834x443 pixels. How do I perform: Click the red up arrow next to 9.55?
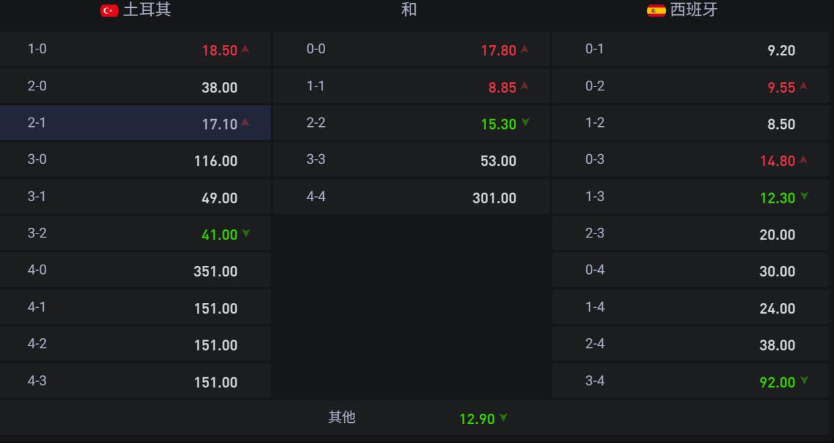coord(803,85)
